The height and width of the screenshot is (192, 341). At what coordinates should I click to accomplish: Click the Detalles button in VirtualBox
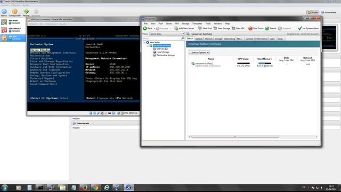click(313, 13)
